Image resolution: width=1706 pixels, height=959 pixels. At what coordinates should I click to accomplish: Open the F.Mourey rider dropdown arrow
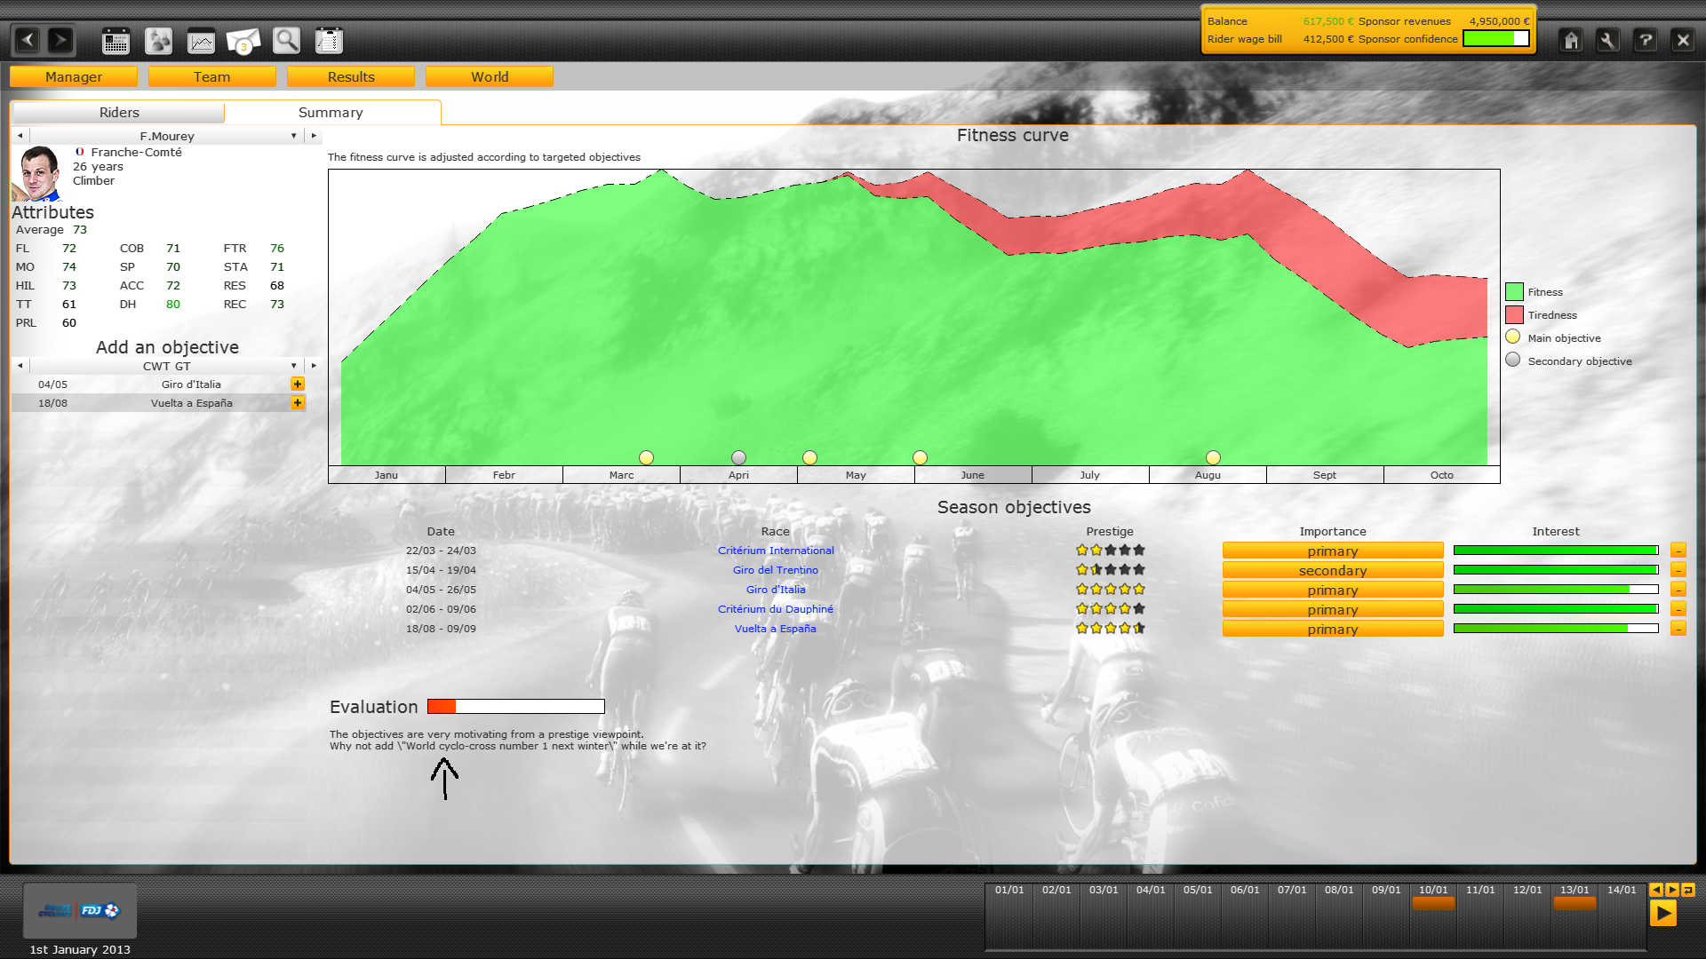click(293, 136)
